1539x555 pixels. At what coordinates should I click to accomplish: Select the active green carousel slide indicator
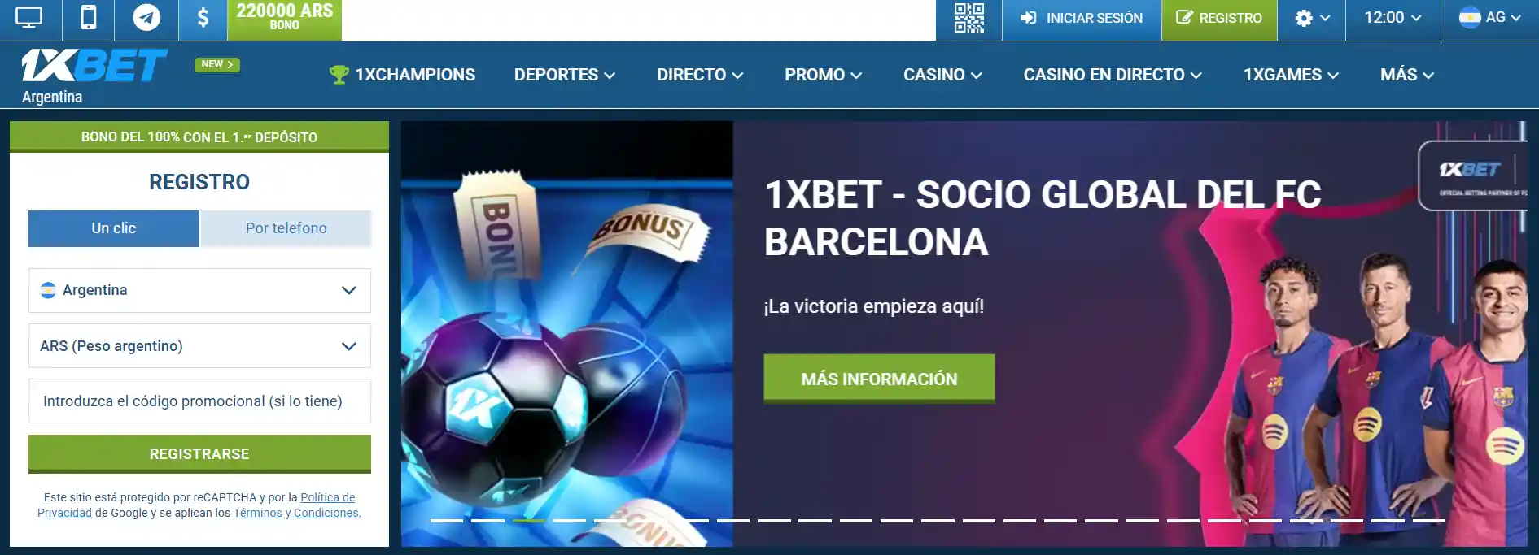pos(529,520)
